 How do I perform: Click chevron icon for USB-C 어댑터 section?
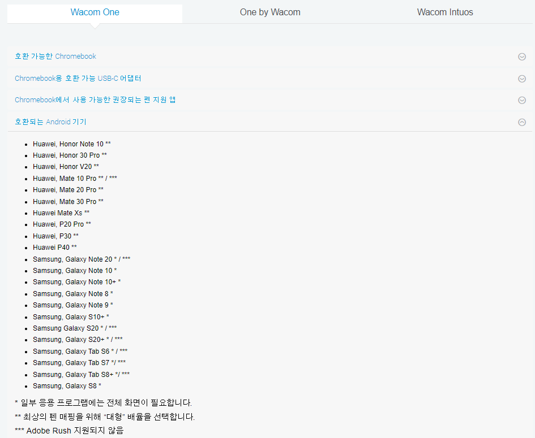pos(521,79)
